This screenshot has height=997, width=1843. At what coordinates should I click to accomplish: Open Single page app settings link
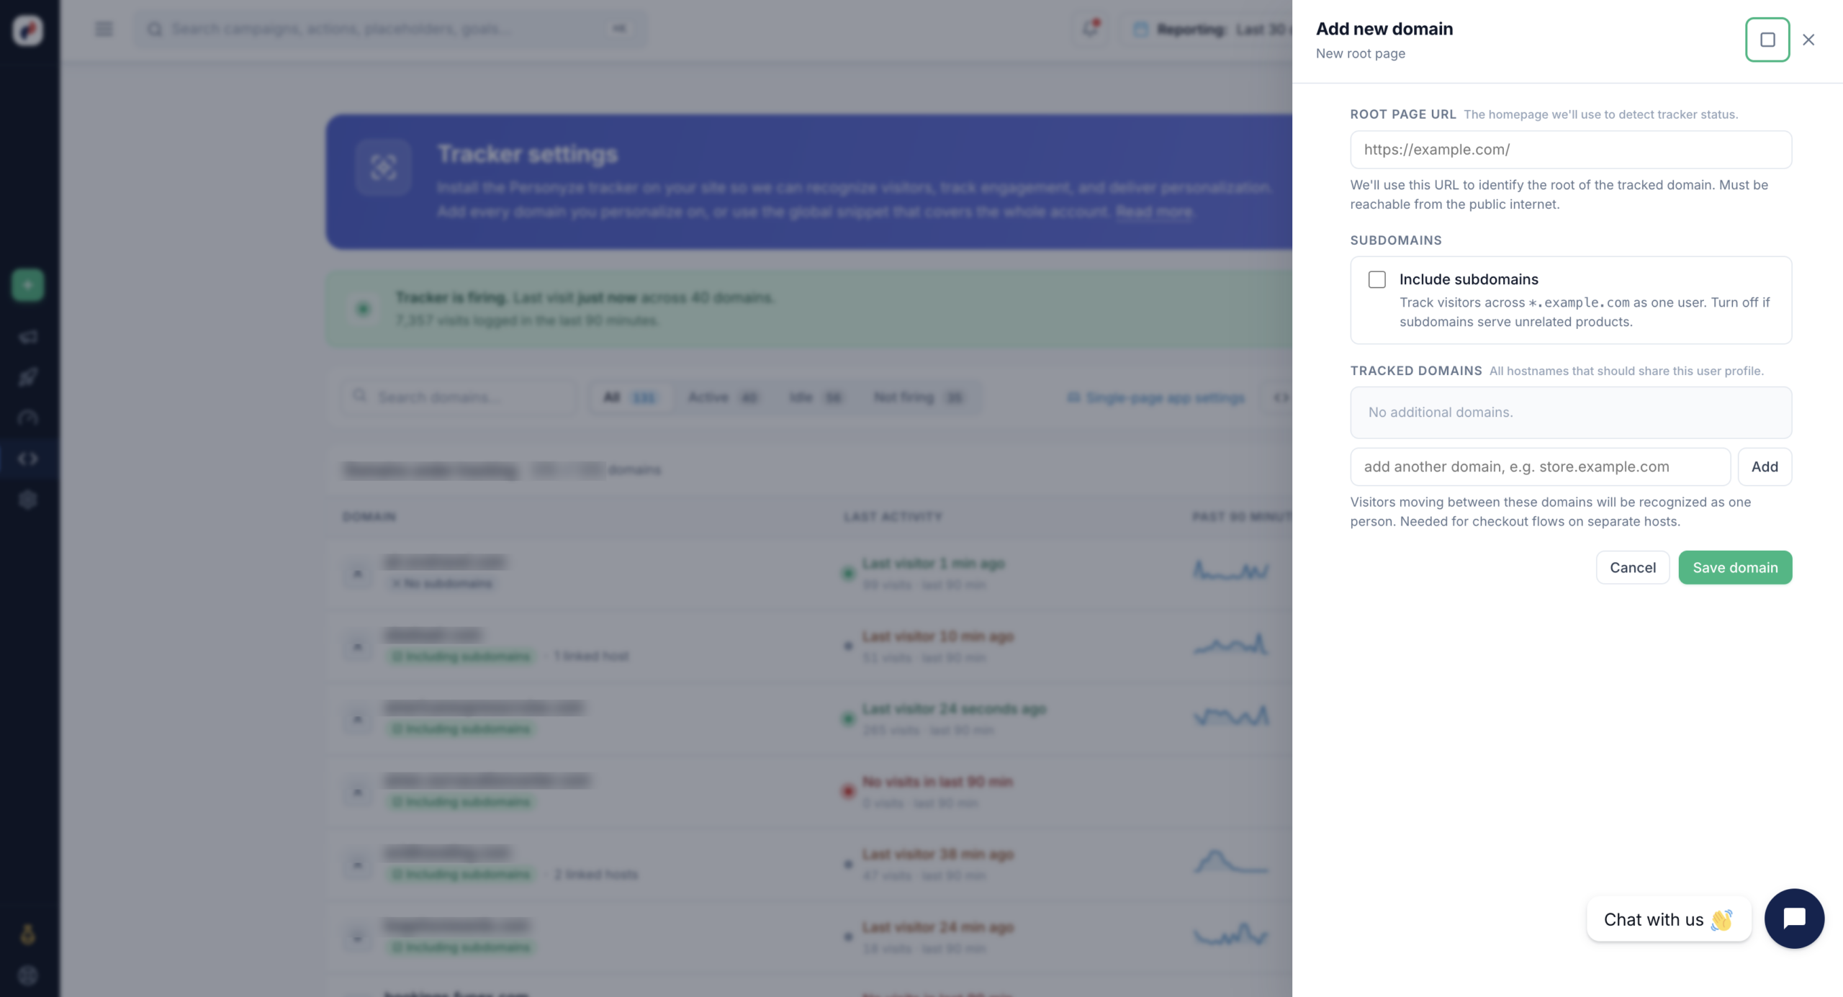click(1156, 397)
